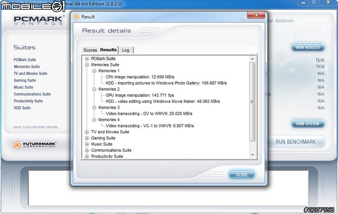Select PCMark Suite in the Suites sidebar
The image size is (338, 214).
tap(25, 60)
